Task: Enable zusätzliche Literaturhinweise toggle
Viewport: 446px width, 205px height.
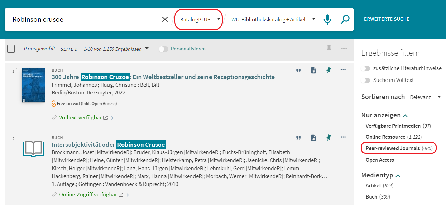Action: (x=366, y=68)
